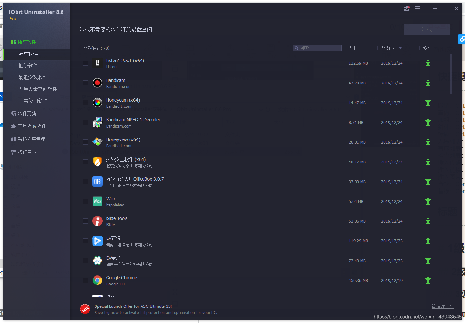The width and height of the screenshot is (465, 323).
Task: Click the 火绒安全软件 shield icon
Action: point(97,162)
